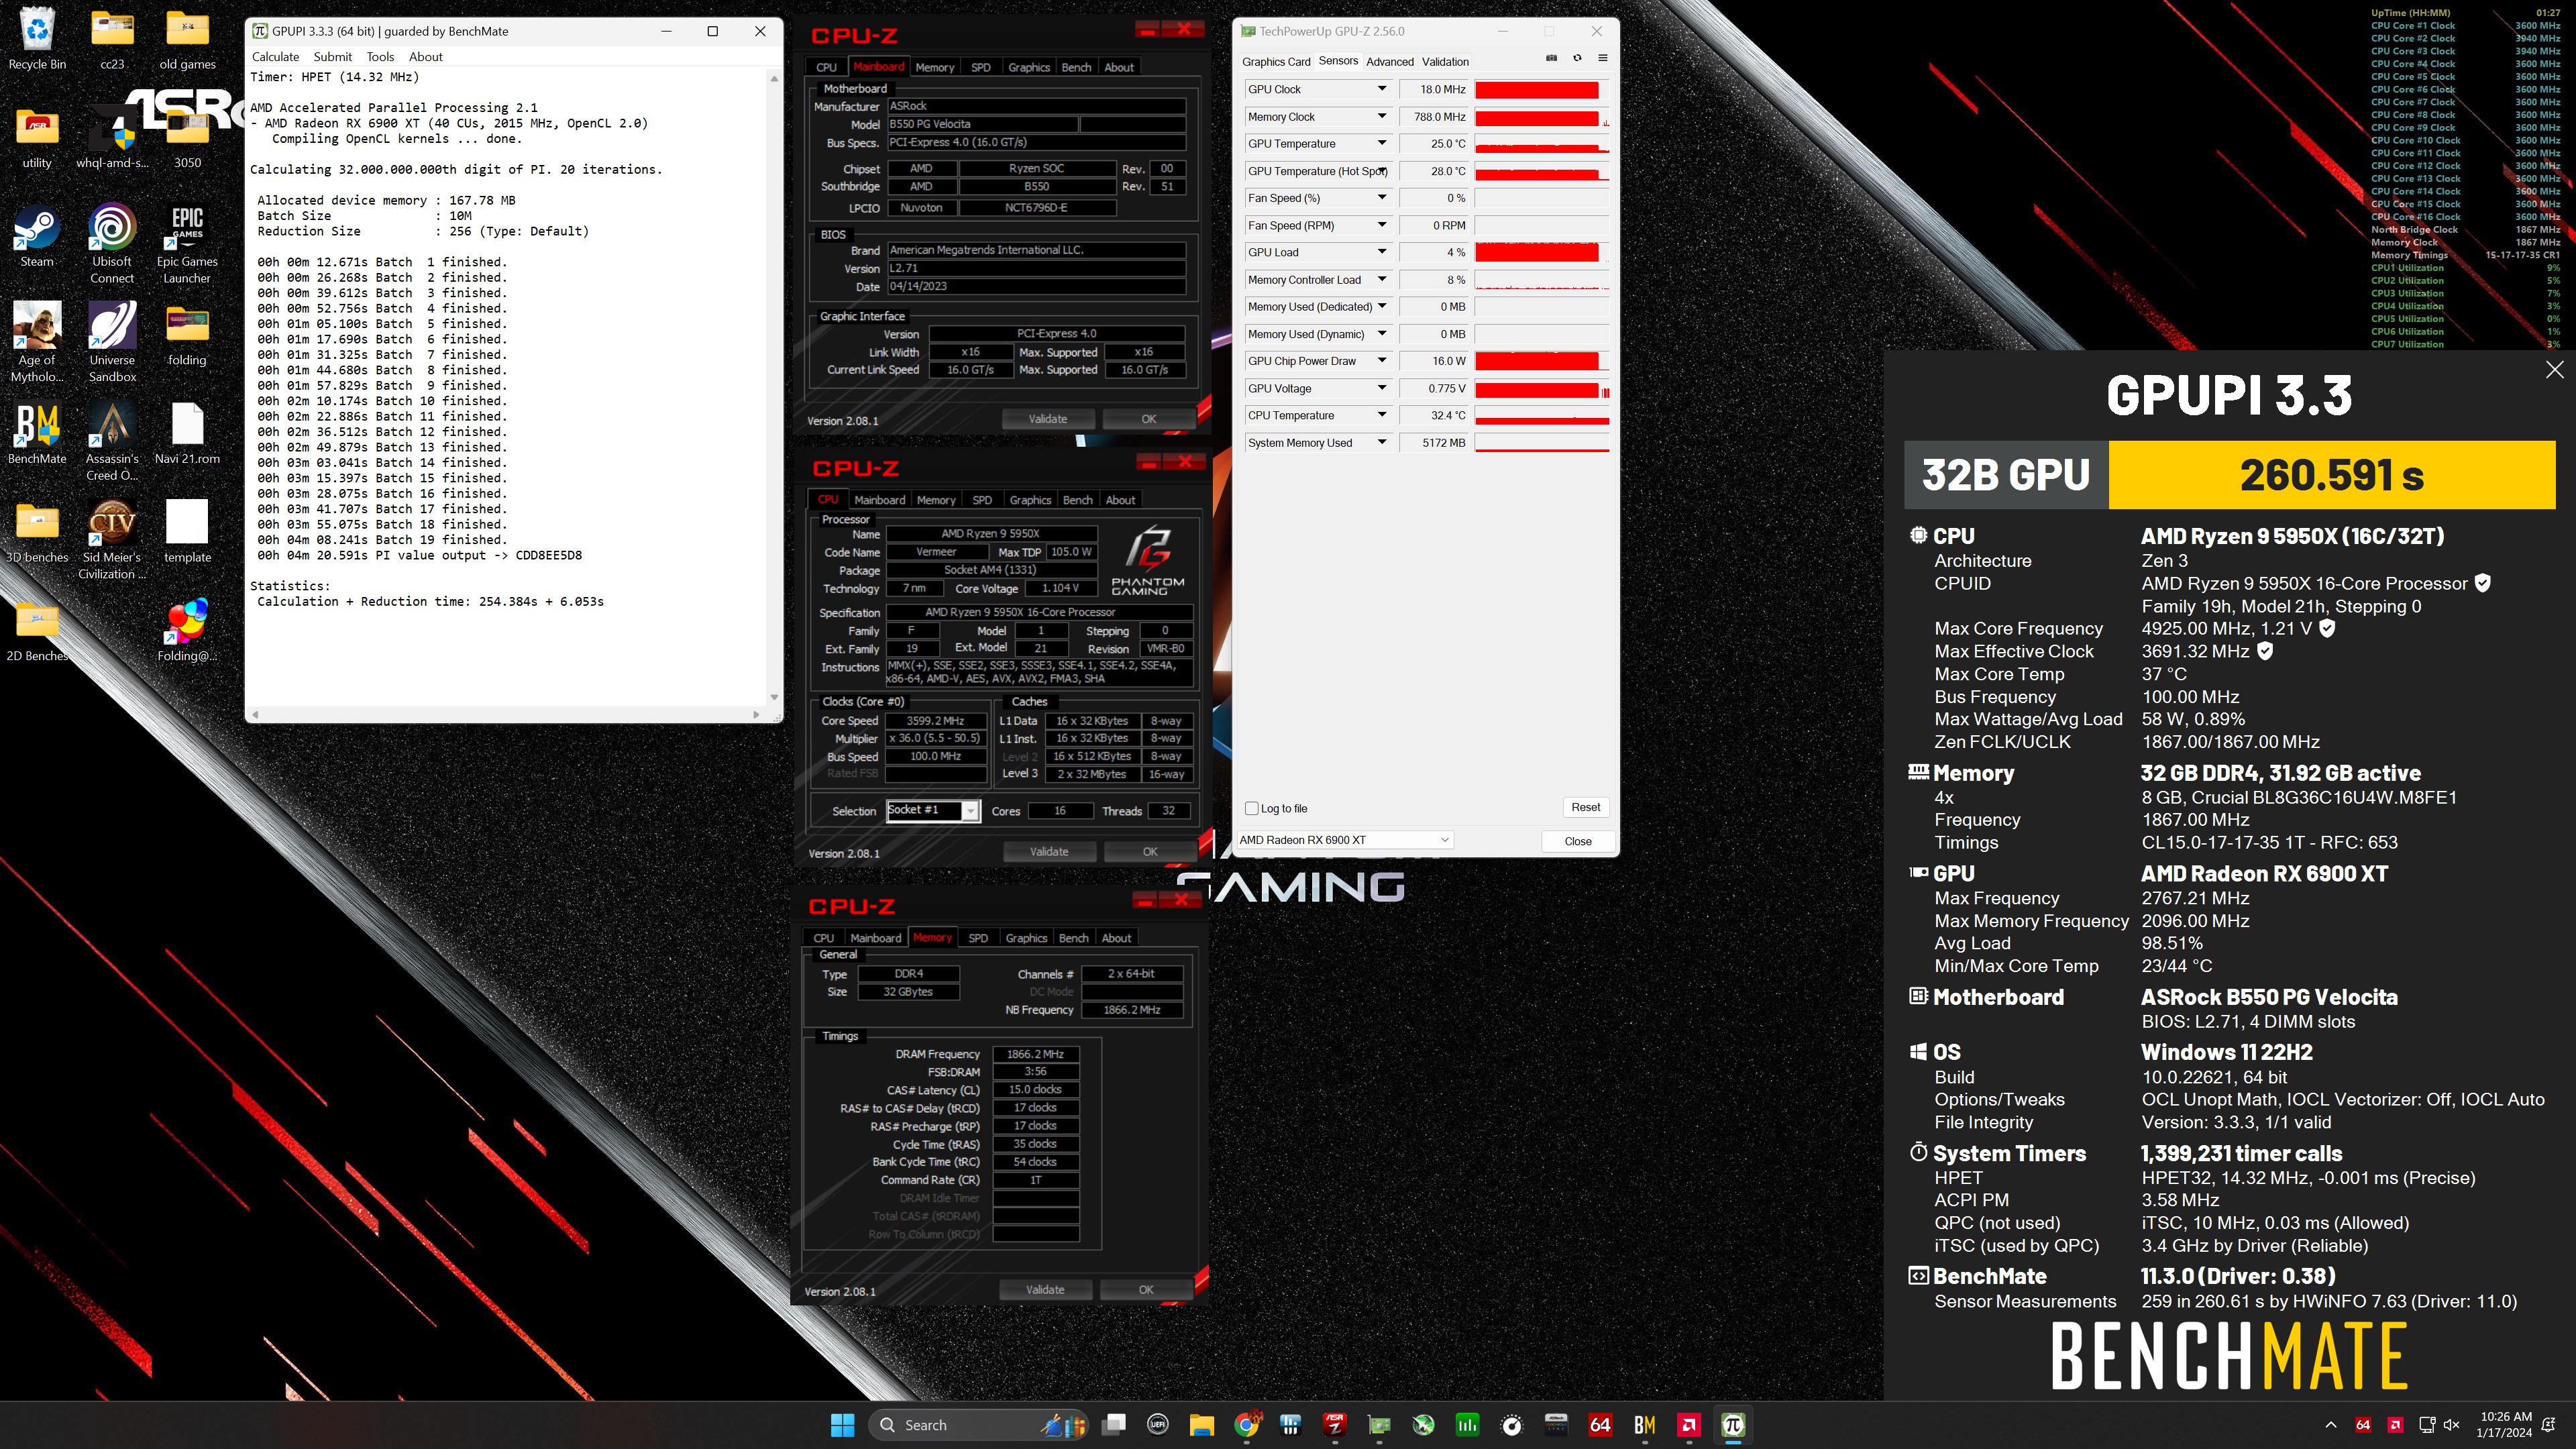Select the BenchMate desktop shortcut
Viewport: 2576px width, 1449px height.
37,434
